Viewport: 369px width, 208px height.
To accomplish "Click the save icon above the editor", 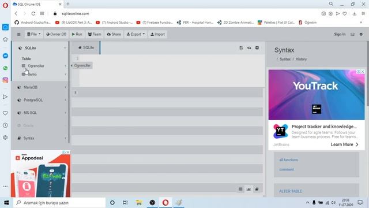I will (241, 48).
